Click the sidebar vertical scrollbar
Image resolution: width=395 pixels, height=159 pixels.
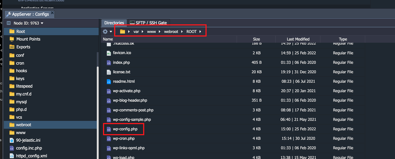click(98, 105)
